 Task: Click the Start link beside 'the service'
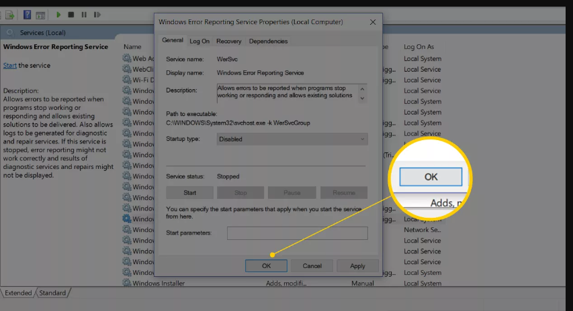point(10,65)
